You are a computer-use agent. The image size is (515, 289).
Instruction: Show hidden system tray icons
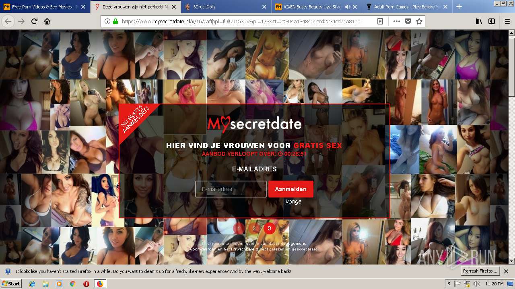click(449, 284)
